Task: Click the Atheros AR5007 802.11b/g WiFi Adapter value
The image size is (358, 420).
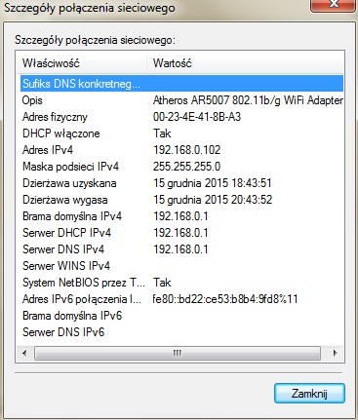Action: coord(248,100)
